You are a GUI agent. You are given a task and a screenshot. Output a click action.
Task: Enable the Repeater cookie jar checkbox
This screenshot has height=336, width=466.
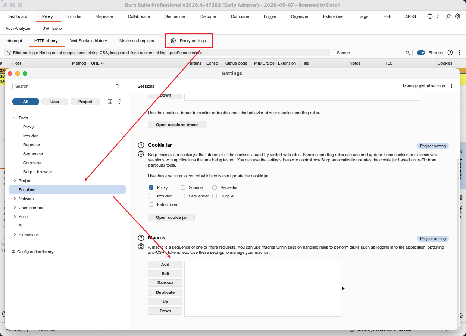click(215, 187)
